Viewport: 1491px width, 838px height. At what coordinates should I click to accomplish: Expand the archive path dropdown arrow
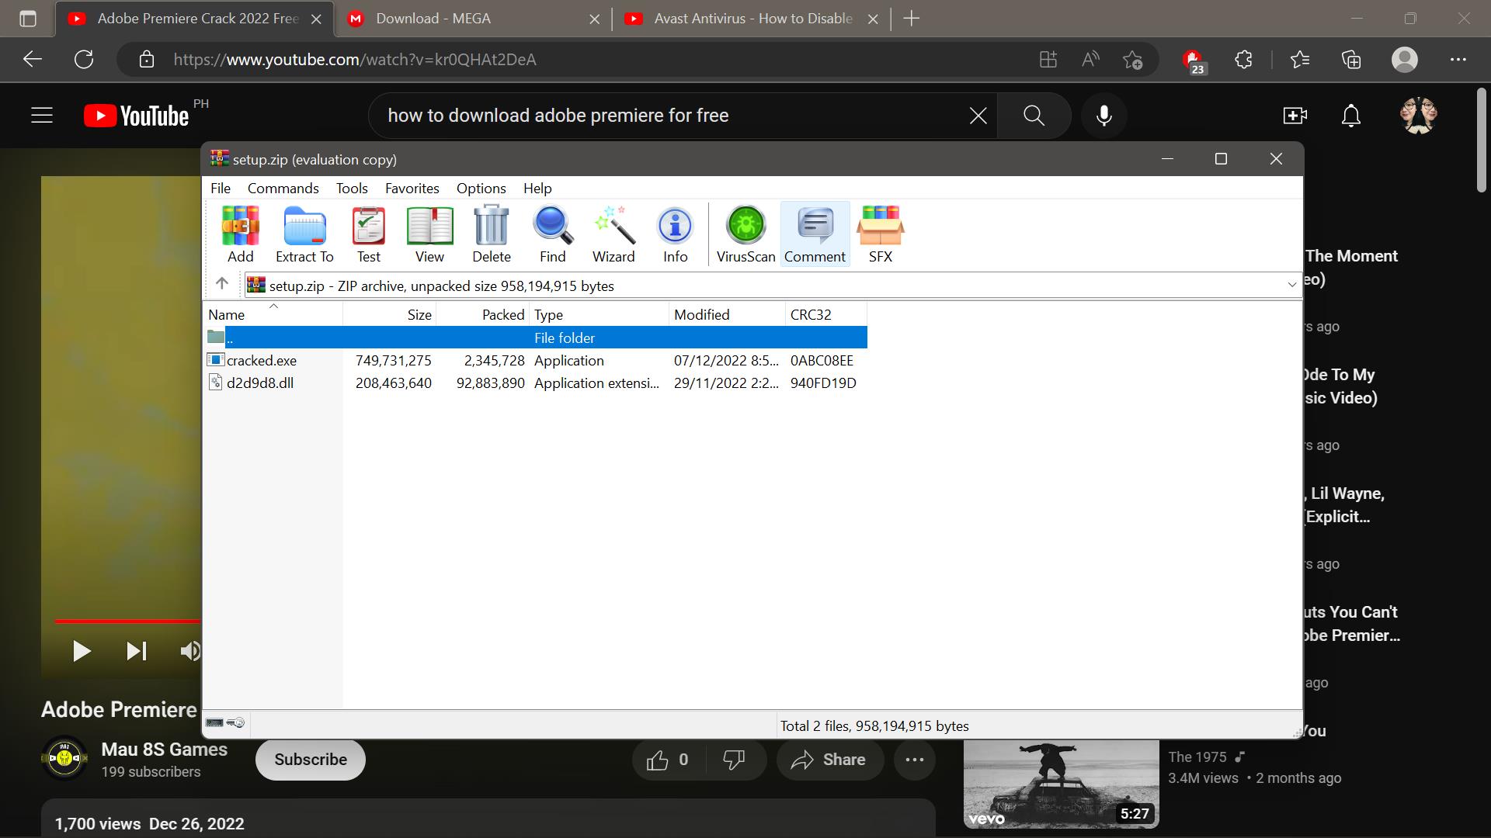[1292, 286]
